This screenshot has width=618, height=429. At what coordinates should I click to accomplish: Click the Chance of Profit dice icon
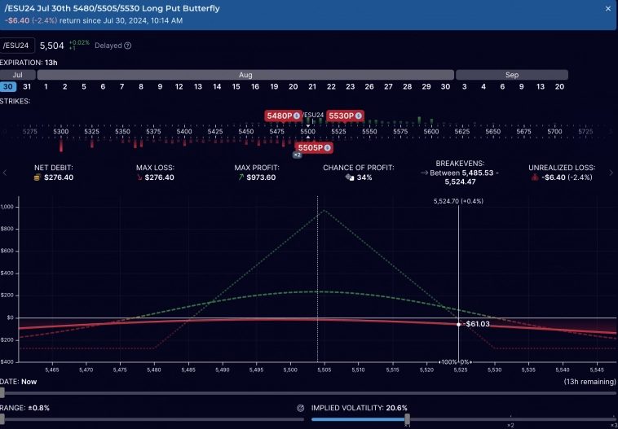tap(348, 177)
